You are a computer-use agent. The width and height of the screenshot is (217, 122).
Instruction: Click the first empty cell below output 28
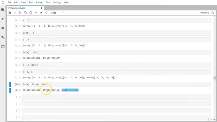click(x=116, y=97)
